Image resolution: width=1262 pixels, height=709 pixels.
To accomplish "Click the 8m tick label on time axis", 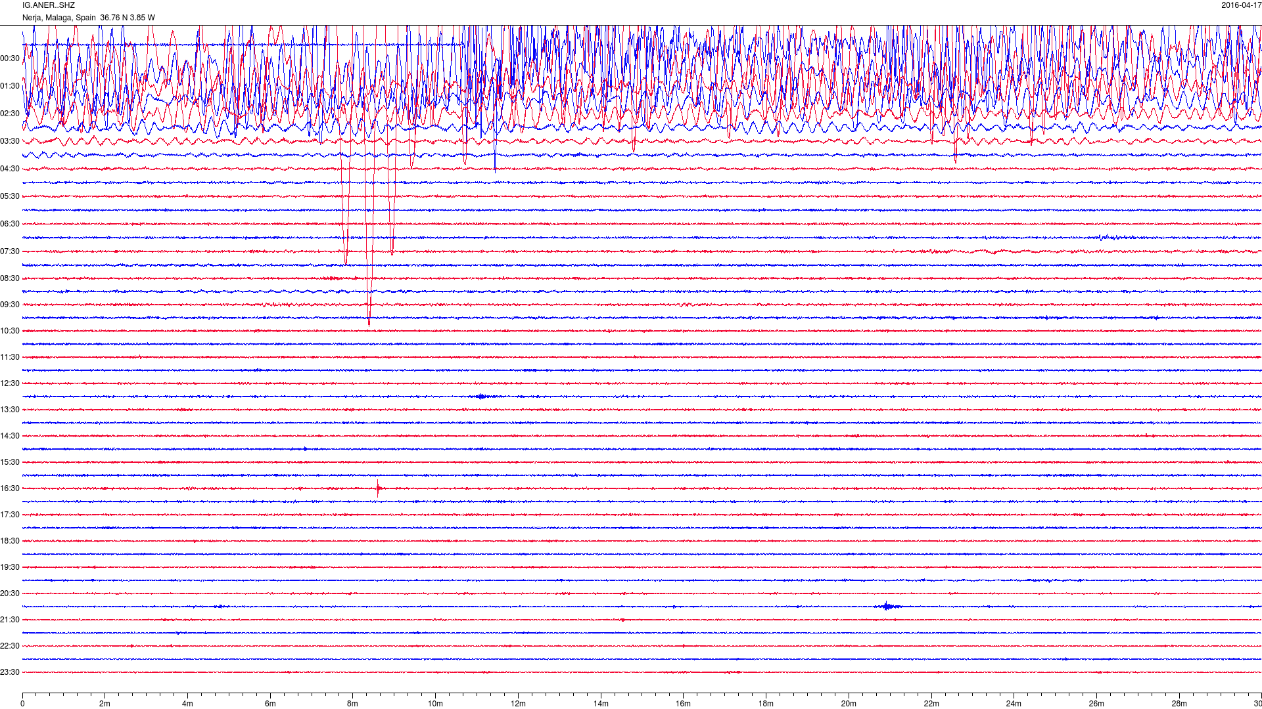I will 352,704.
